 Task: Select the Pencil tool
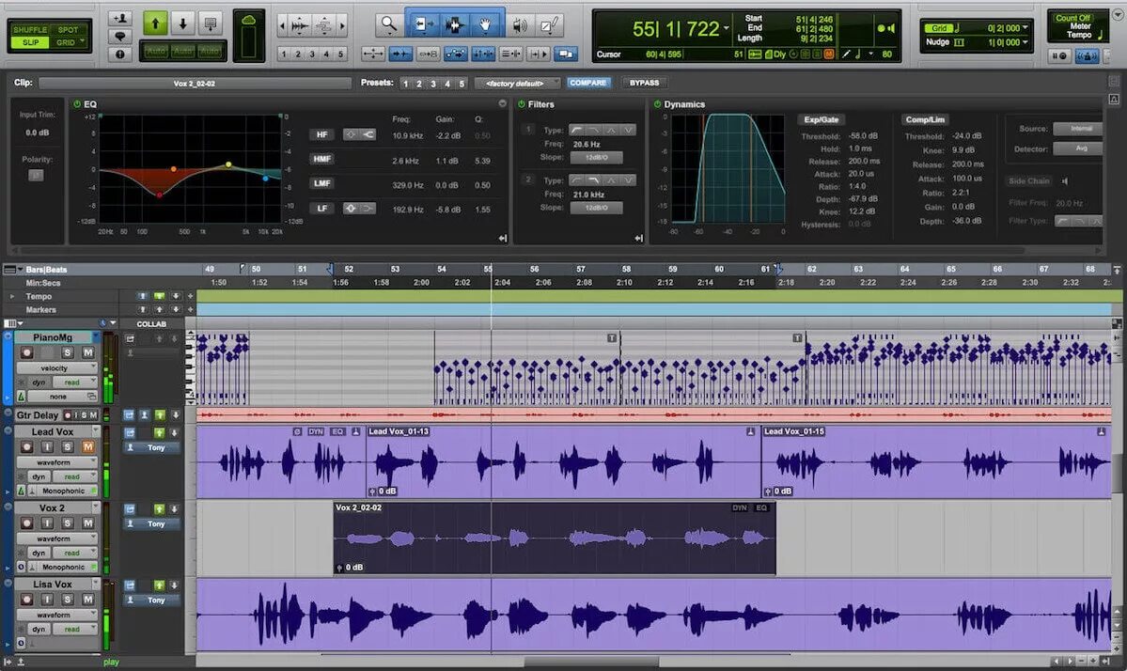548,26
